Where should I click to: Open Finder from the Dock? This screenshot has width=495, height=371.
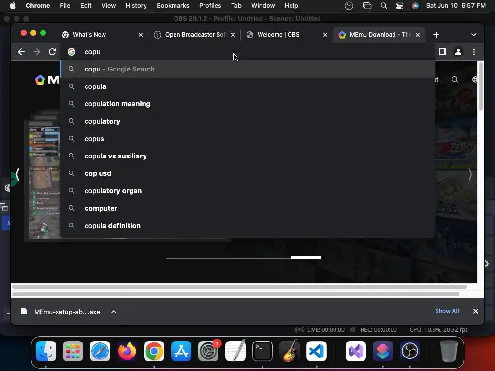[x=46, y=351]
